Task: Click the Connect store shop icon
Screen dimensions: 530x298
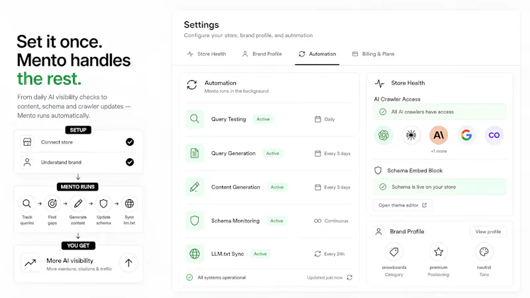Action: click(x=27, y=142)
